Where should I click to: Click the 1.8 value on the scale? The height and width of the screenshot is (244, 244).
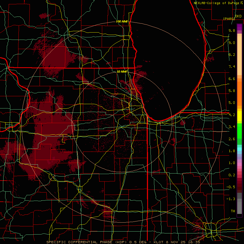pos(232,151)
